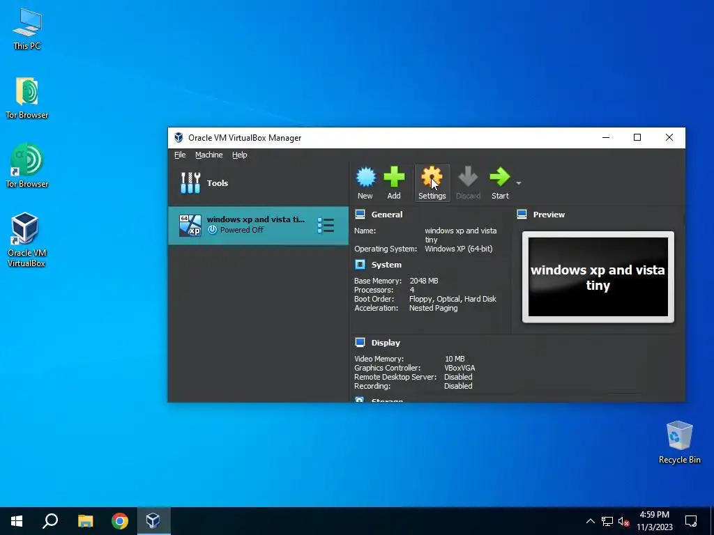Screen dimensions: 714x535
Task: Open the taskbar clock and date
Action: 654,521
